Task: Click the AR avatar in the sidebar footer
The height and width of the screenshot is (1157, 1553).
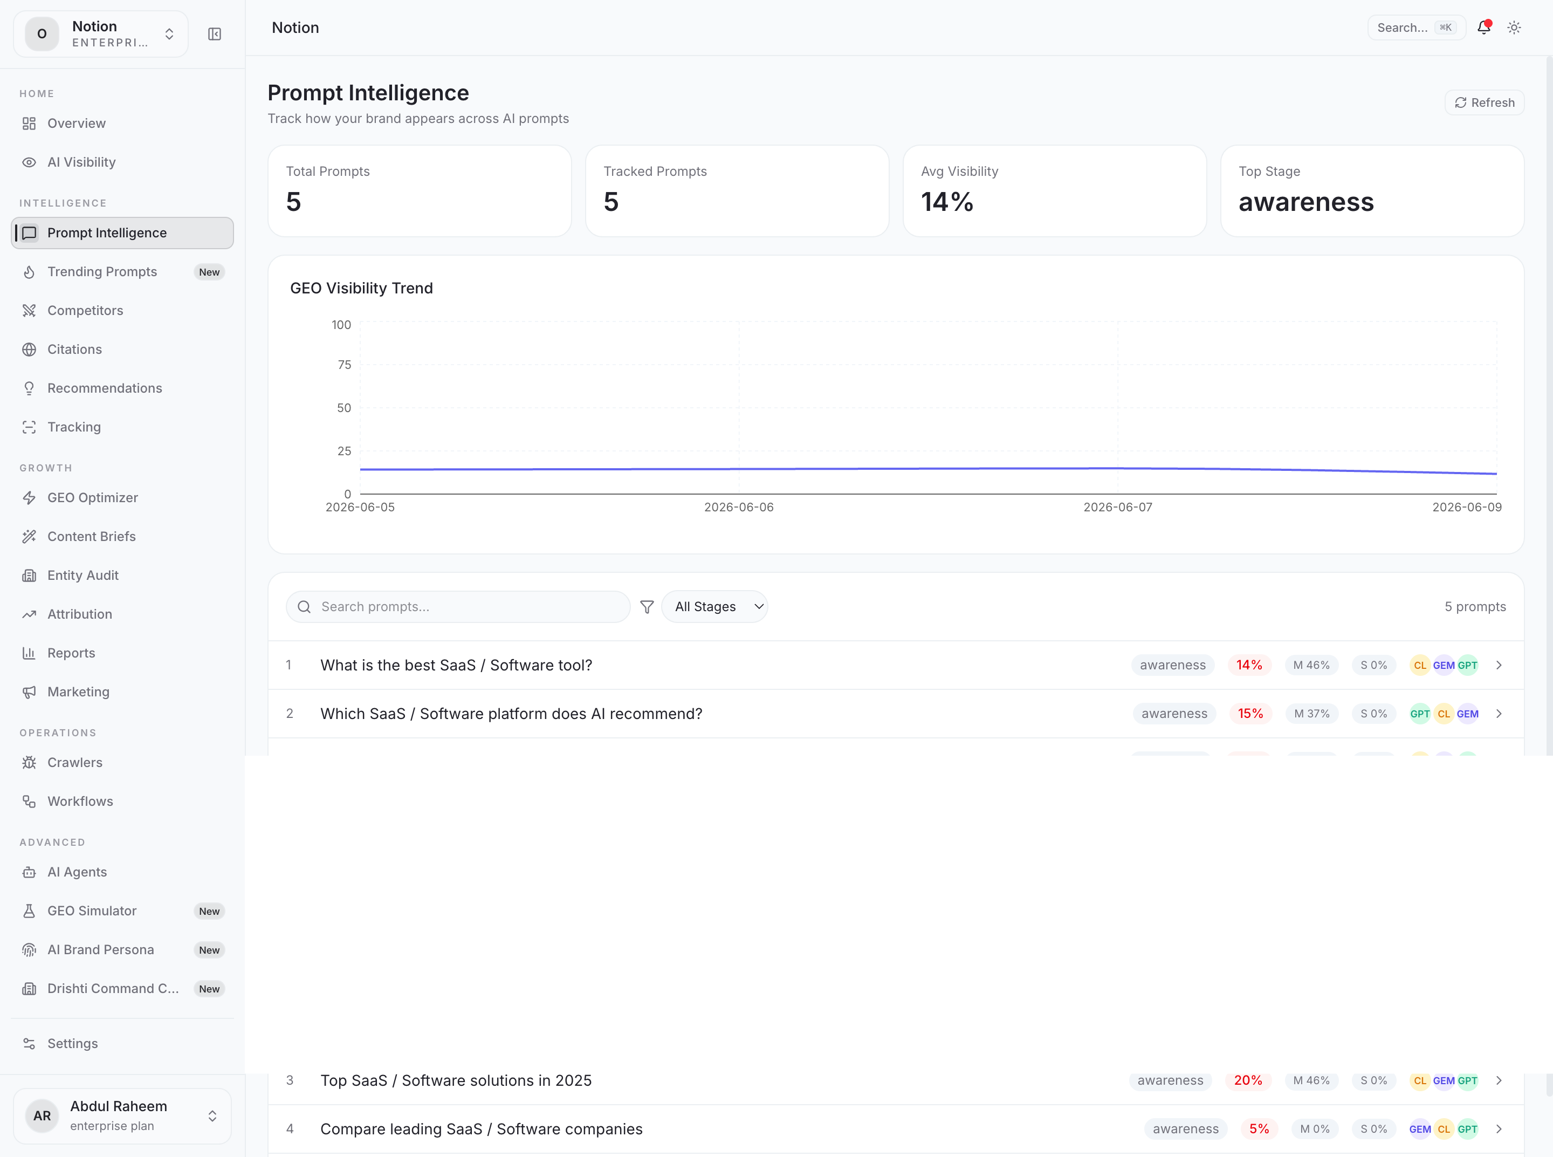Action: coord(42,1115)
